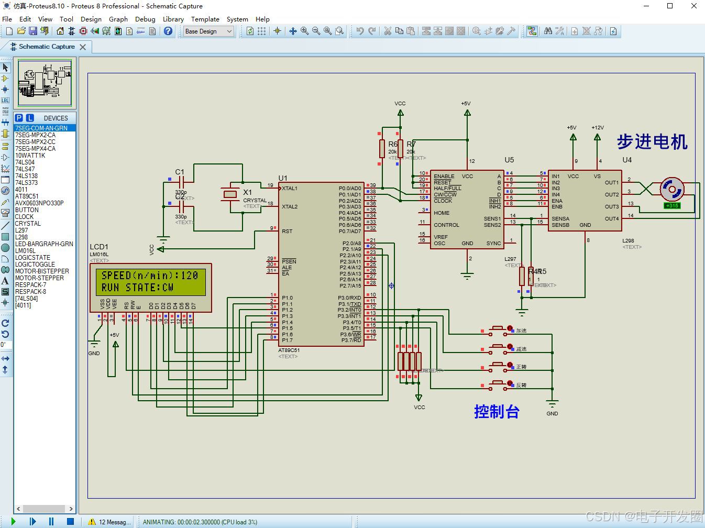This screenshot has height=528, width=705.
Task: Select the 2D text letter A tool
Action: (5, 281)
